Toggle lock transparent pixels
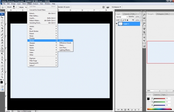Screen dimensions: 174x112 point(121,20)
